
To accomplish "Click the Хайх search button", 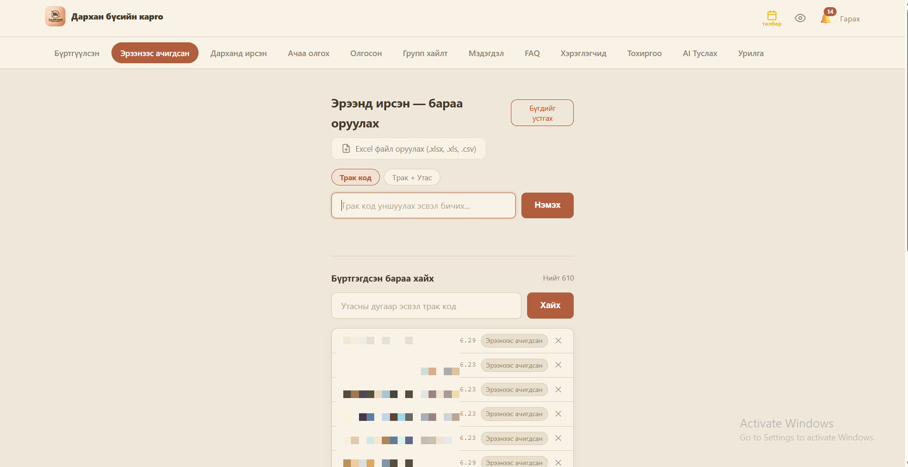I will point(550,305).
